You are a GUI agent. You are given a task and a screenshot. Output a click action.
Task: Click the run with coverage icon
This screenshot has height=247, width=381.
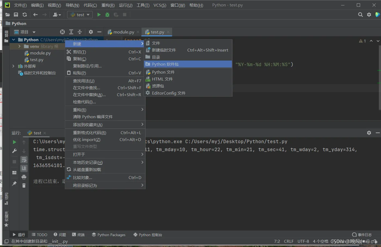click(x=116, y=15)
